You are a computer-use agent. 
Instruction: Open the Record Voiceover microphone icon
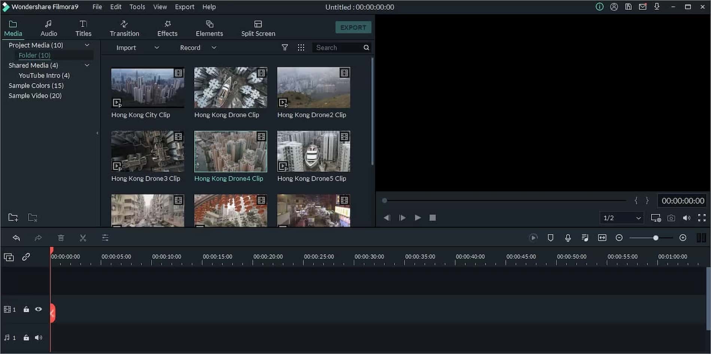568,237
